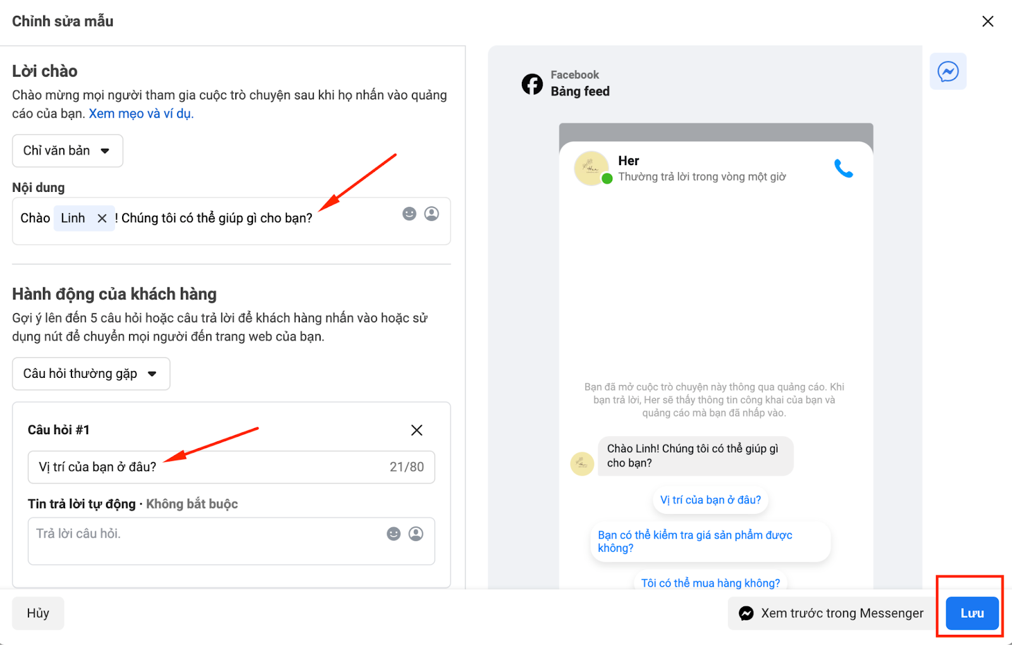
Task: Click the Facebook logo beside Bảng feed
Action: [x=532, y=84]
